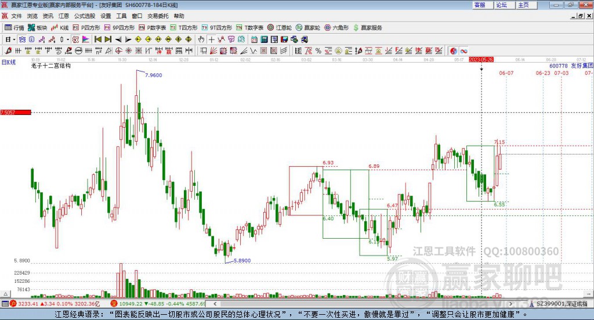Image resolution: width=594 pixels, height=320 pixels.
Task: Select the hand pan tool
Action: 201,39
